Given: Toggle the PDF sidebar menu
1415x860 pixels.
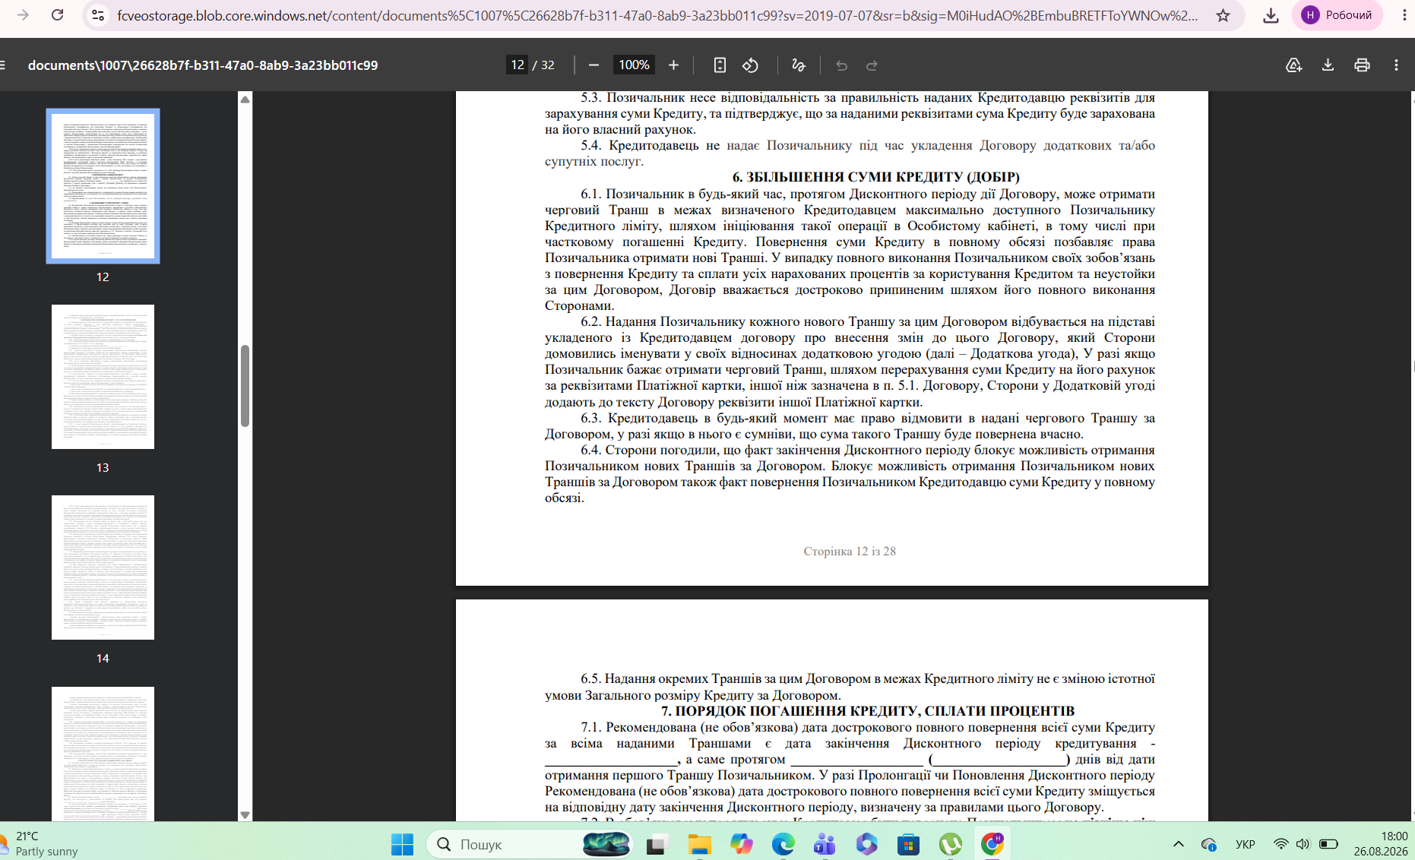Looking at the screenshot, I should (3, 65).
